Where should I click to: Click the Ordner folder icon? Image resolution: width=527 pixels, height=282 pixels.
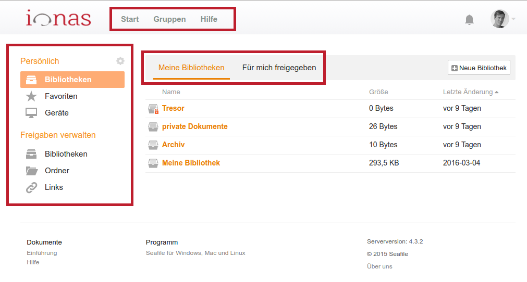click(x=32, y=171)
